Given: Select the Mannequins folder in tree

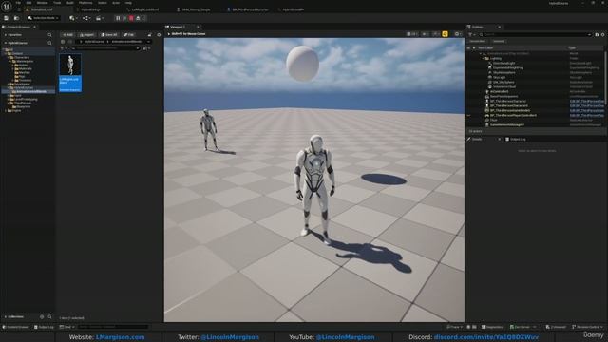Looking at the screenshot, I should (x=24, y=61).
